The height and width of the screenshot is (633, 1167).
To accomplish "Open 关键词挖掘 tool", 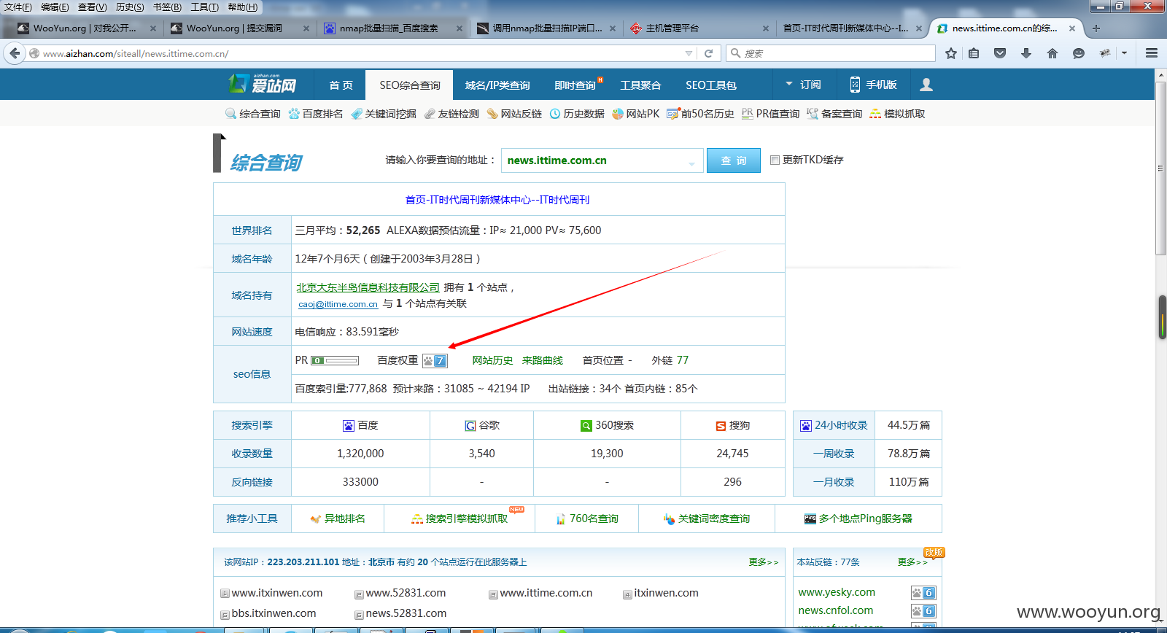I will point(384,114).
